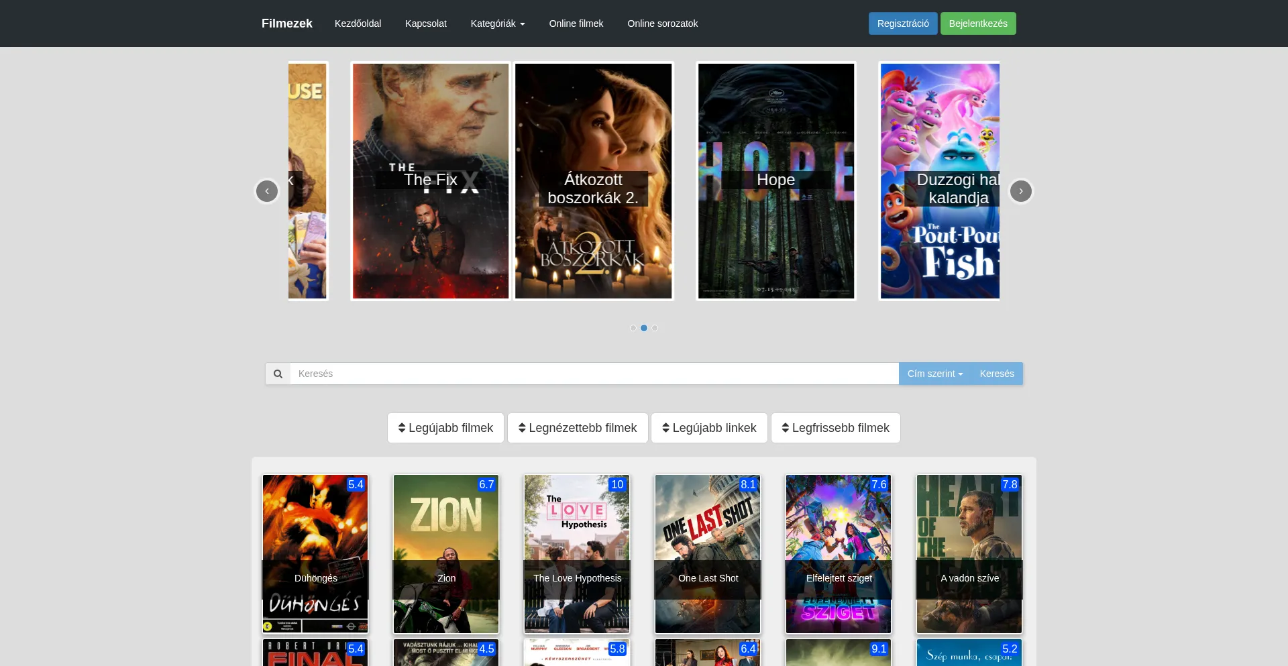Image resolution: width=1288 pixels, height=666 pixels.
Task: Open Hope carousel poster
Action: (x=776, y=181)
